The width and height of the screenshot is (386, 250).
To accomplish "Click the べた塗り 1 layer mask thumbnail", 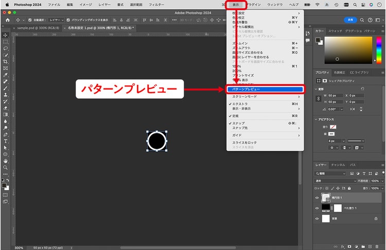I will (x=338, y=208).
